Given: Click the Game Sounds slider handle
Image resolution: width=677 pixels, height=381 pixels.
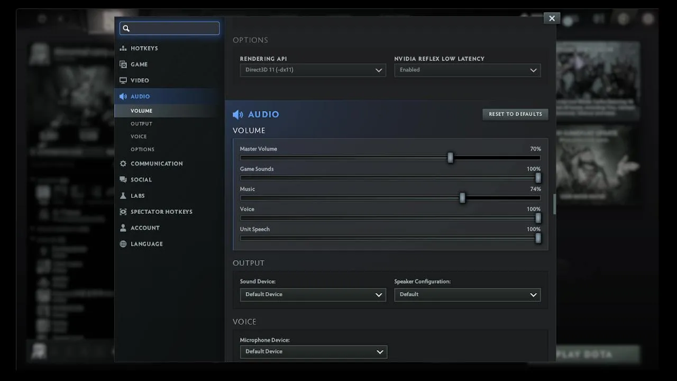Looking at the screenshot, I should pos(538,178).
